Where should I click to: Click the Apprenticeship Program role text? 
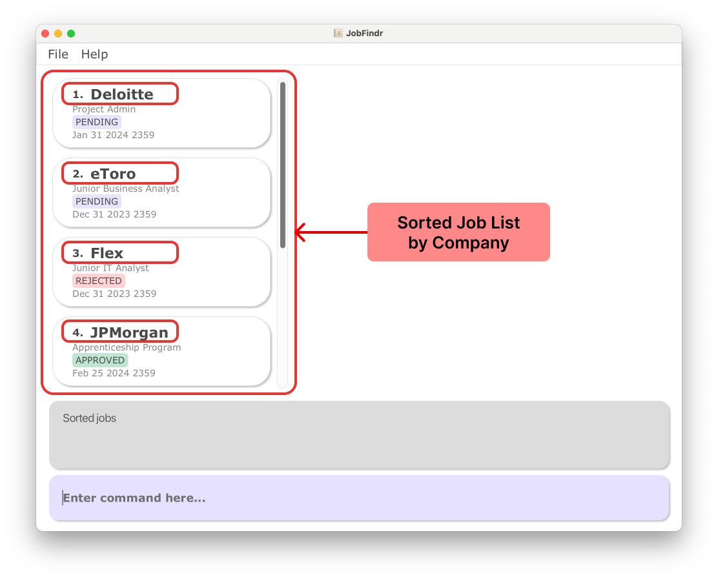[127, 347]
